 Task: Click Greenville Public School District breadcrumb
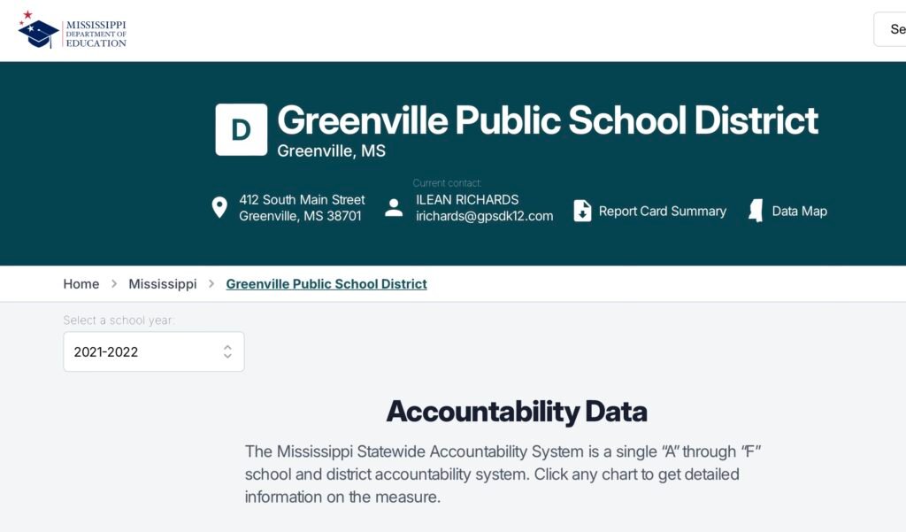[326, 284]
